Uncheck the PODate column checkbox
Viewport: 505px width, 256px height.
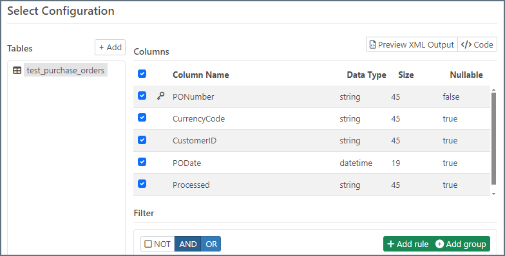coord(142,162)
